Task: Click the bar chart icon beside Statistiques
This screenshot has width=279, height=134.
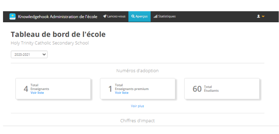Action: coord(155,16)
